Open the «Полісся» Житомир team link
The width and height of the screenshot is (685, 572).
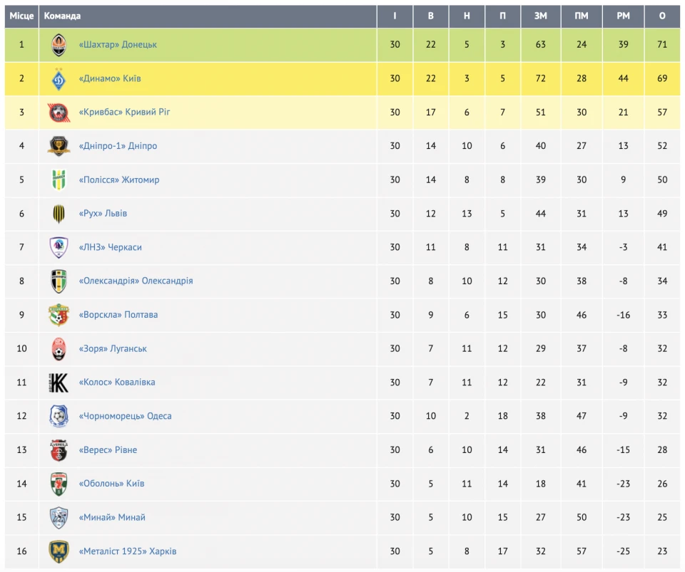click(x=118, y=180)
